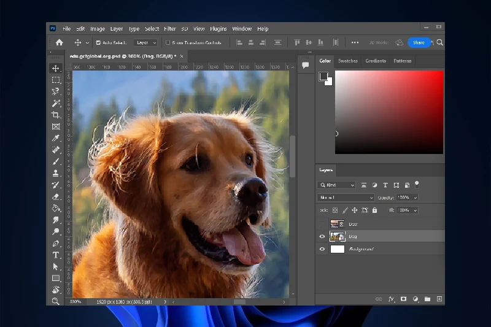Select the Crop tool

[56, 115]
